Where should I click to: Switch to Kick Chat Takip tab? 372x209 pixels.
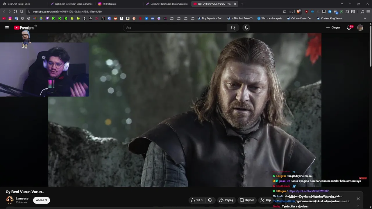coord(24,4)
